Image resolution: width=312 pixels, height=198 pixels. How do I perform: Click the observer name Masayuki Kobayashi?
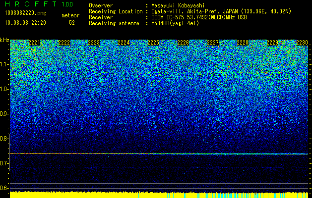pos(178,6)
